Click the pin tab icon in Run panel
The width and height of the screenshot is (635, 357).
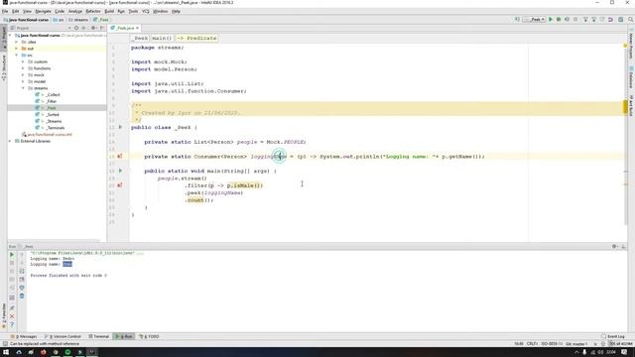click(x=12, y=308)
